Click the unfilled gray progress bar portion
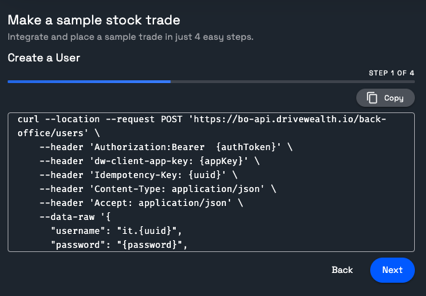 point(292,82)
